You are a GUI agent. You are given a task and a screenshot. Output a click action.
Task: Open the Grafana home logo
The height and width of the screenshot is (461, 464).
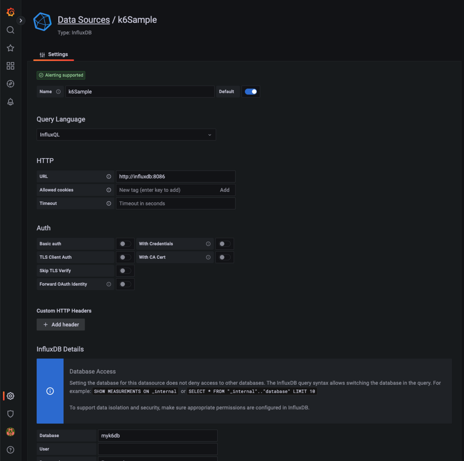(x=10, y=12)
